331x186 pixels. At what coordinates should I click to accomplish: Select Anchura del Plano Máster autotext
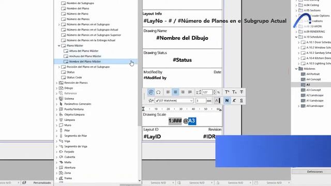(x=85, y=56)
